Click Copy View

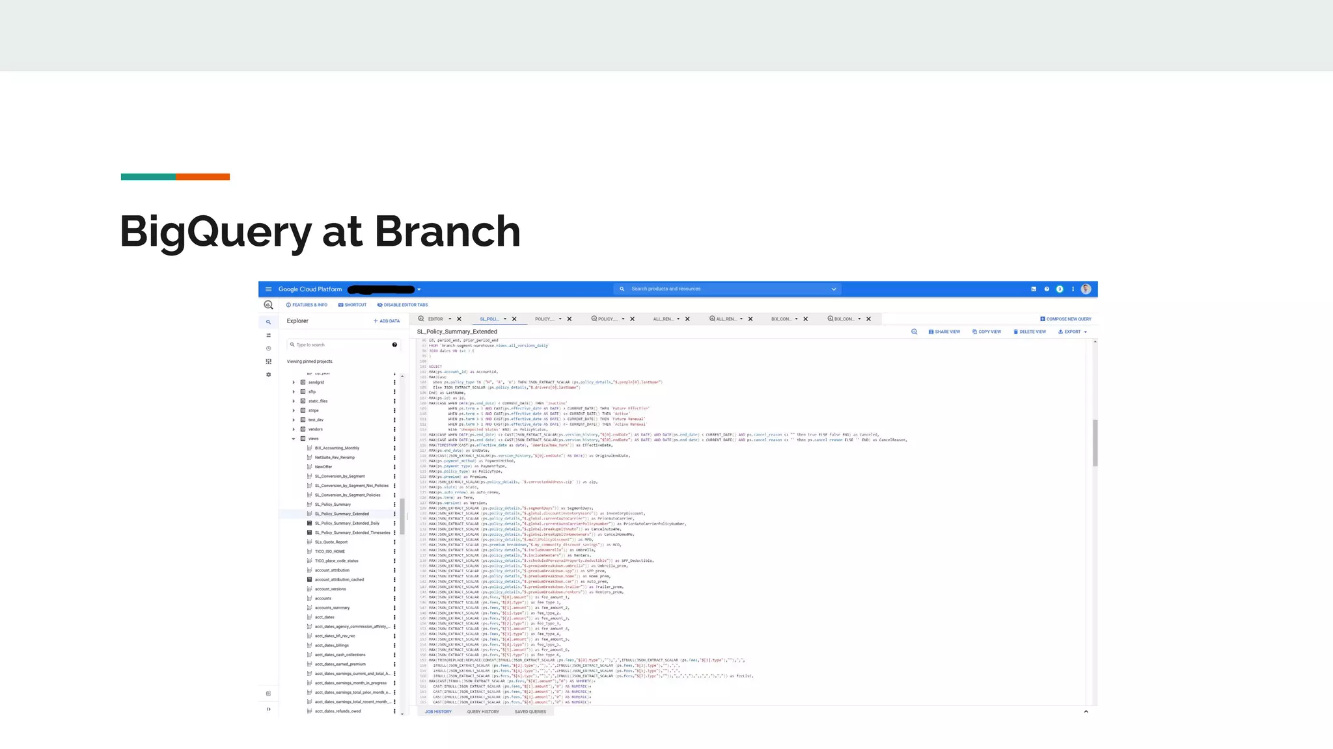pos(987,332)
